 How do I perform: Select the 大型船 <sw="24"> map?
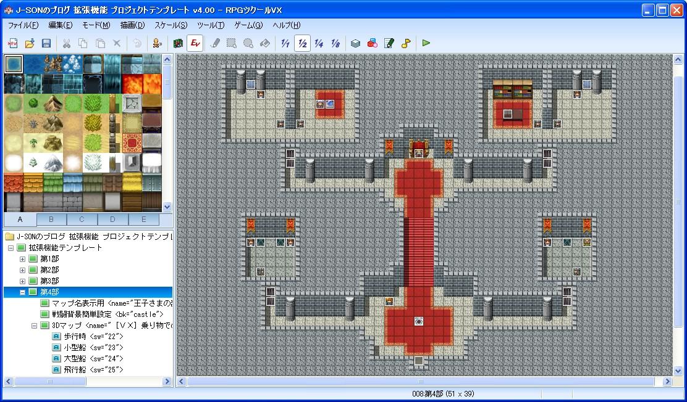click(88, 358)
